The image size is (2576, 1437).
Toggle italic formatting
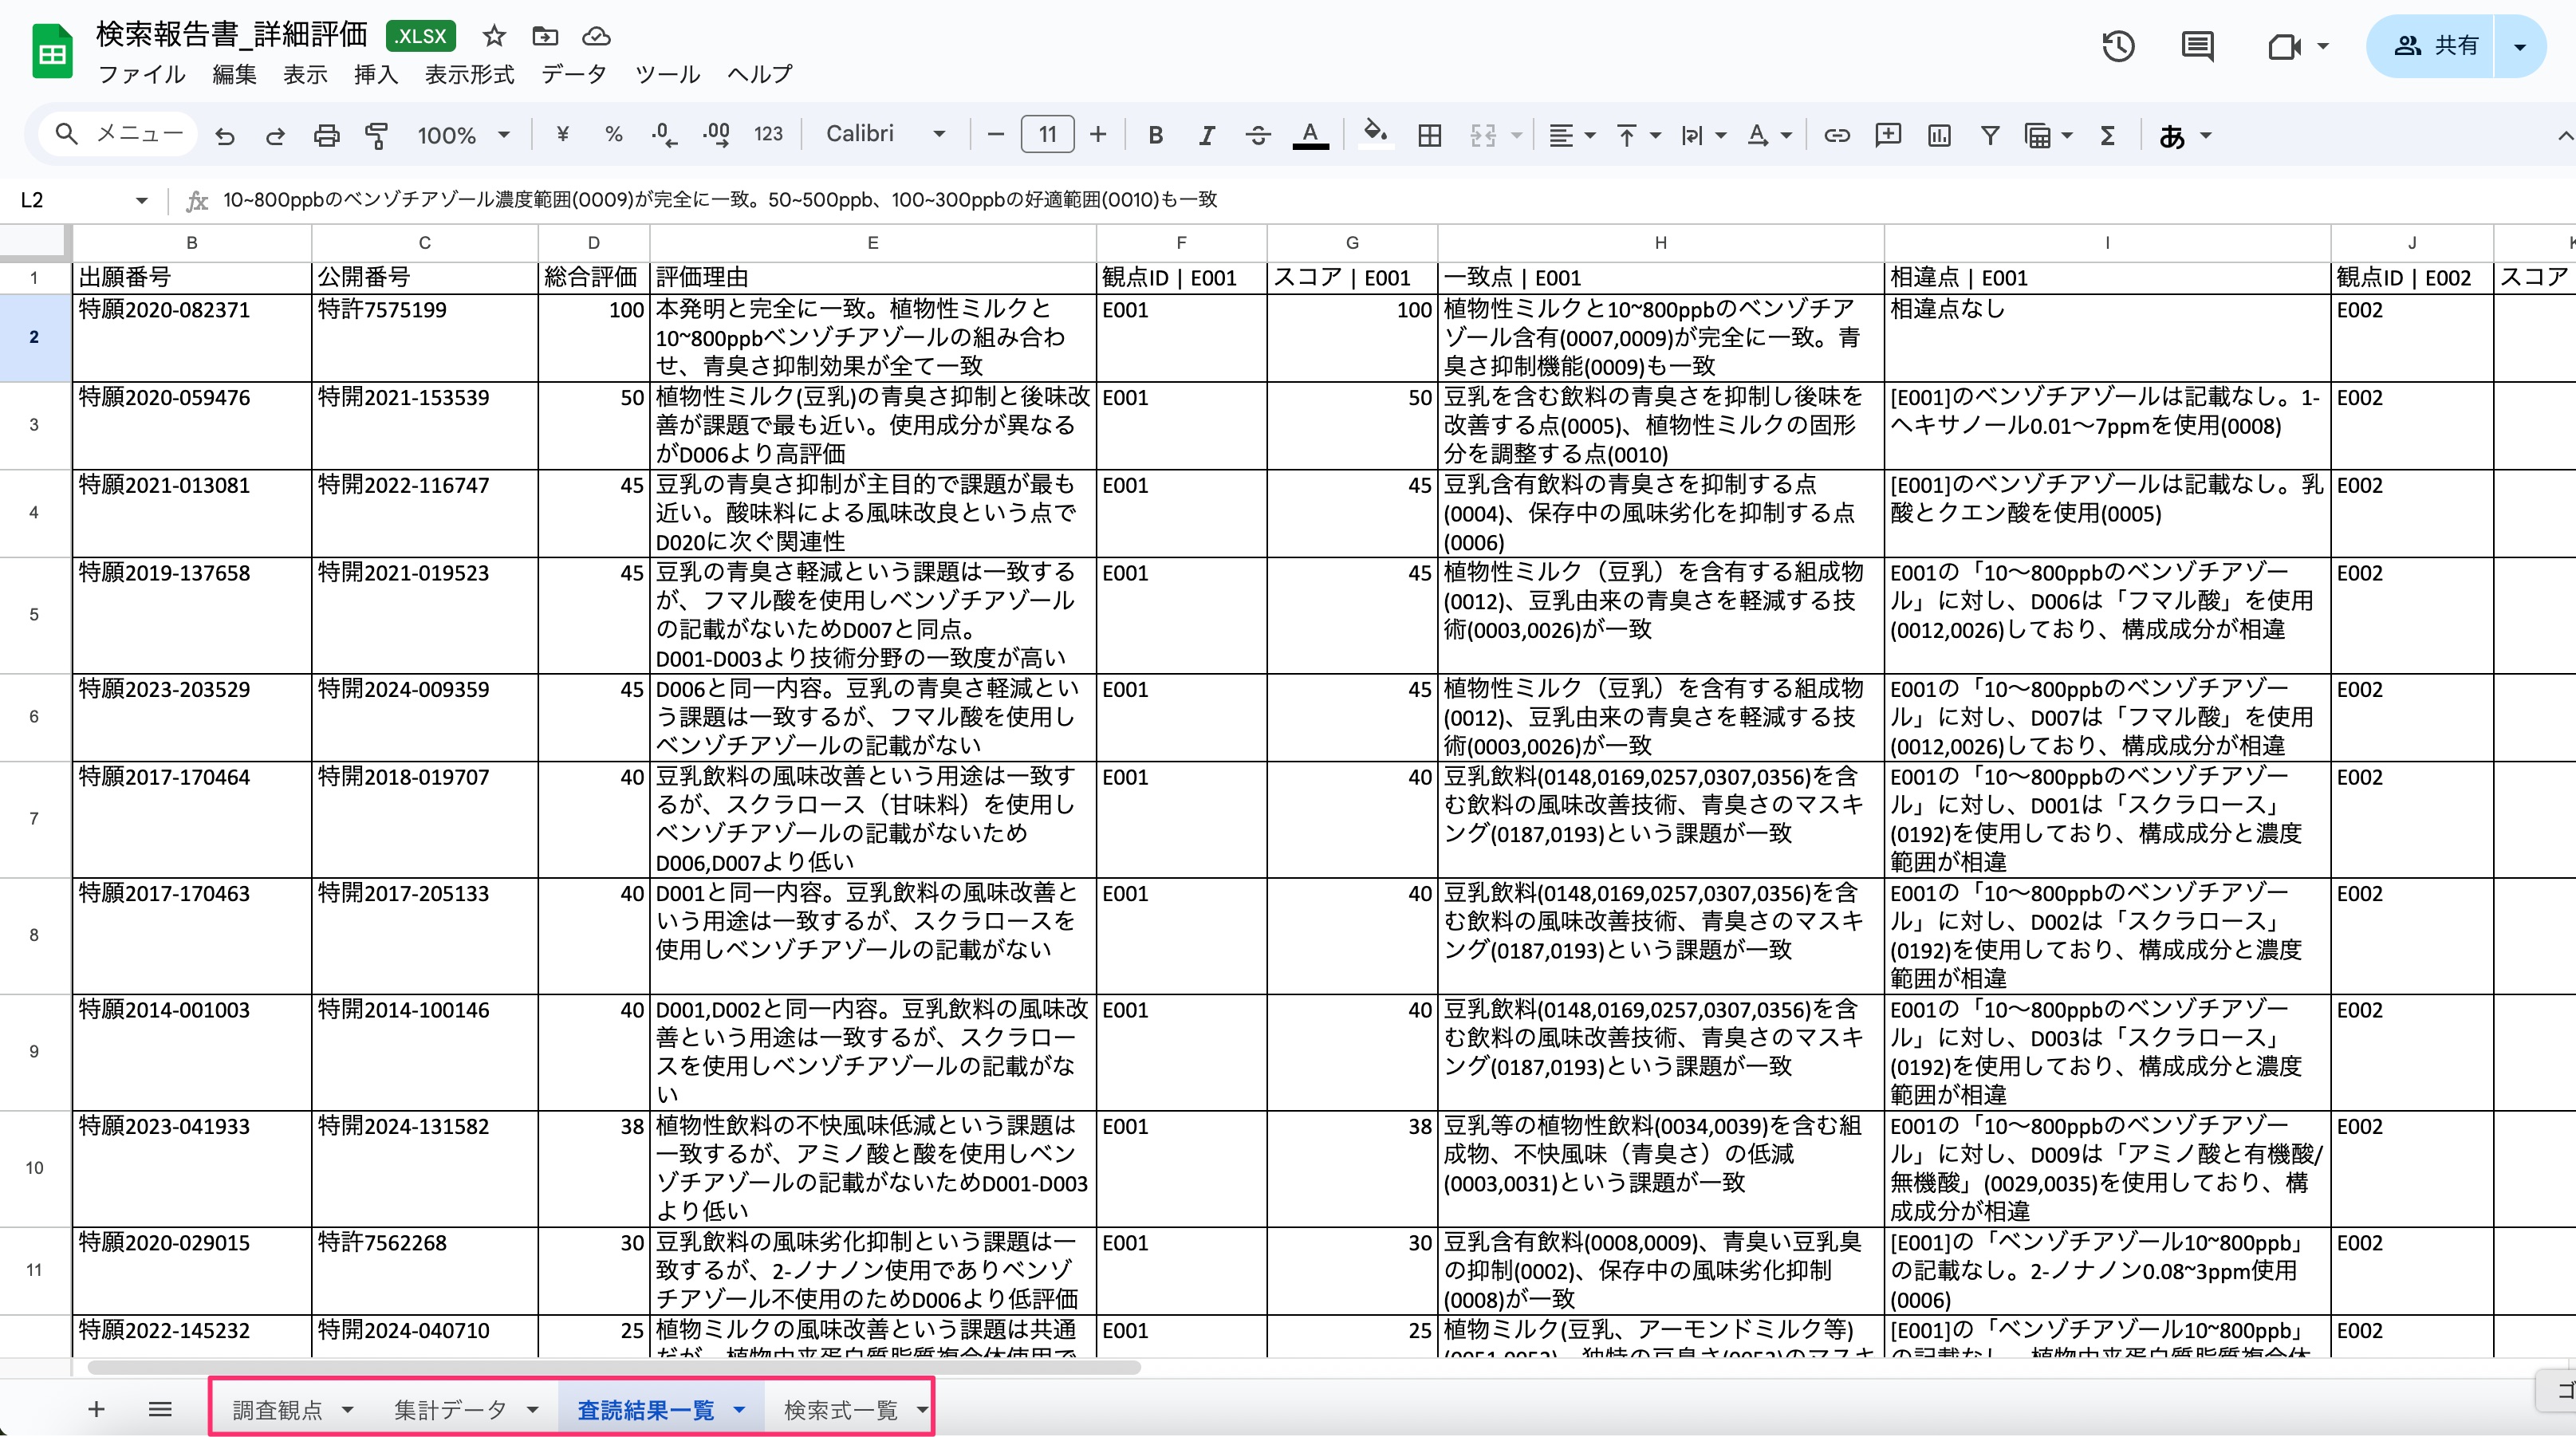(1207, 135)
